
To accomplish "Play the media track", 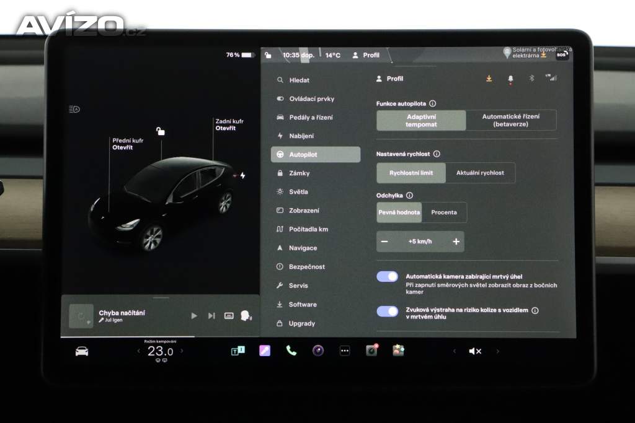I will [194, 315].
